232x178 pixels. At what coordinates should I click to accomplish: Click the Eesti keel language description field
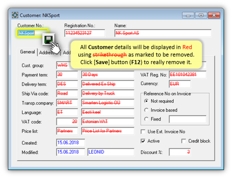point(108,112)
